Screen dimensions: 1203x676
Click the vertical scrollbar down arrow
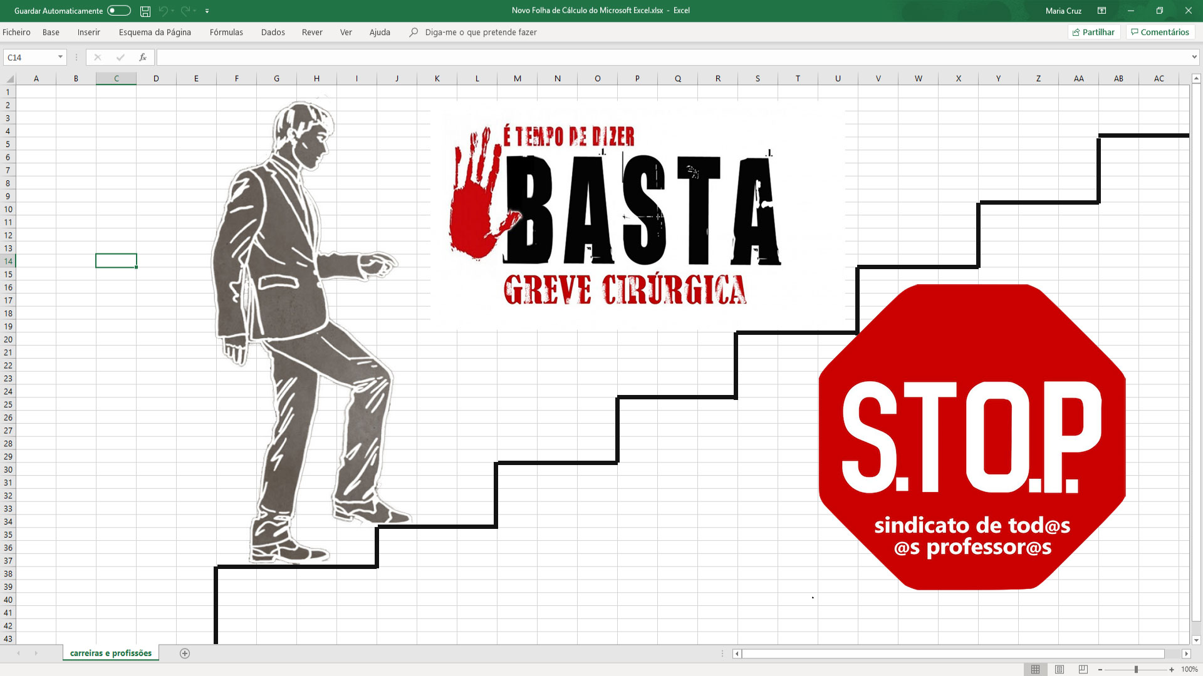pos(1196,640)
